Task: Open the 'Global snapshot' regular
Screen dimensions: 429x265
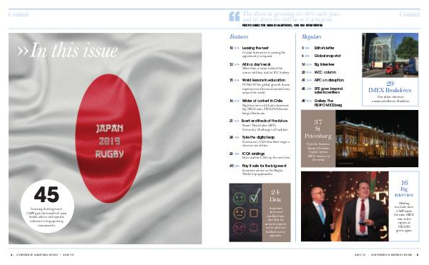Action: click(x=327, y=56)
